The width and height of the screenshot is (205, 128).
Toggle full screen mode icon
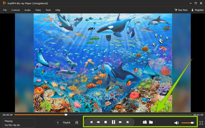201,123
